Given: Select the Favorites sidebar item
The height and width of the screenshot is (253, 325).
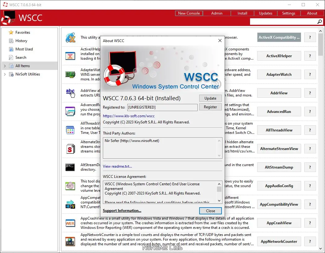Looking at the screenshot, I should [x=30, y=32].
